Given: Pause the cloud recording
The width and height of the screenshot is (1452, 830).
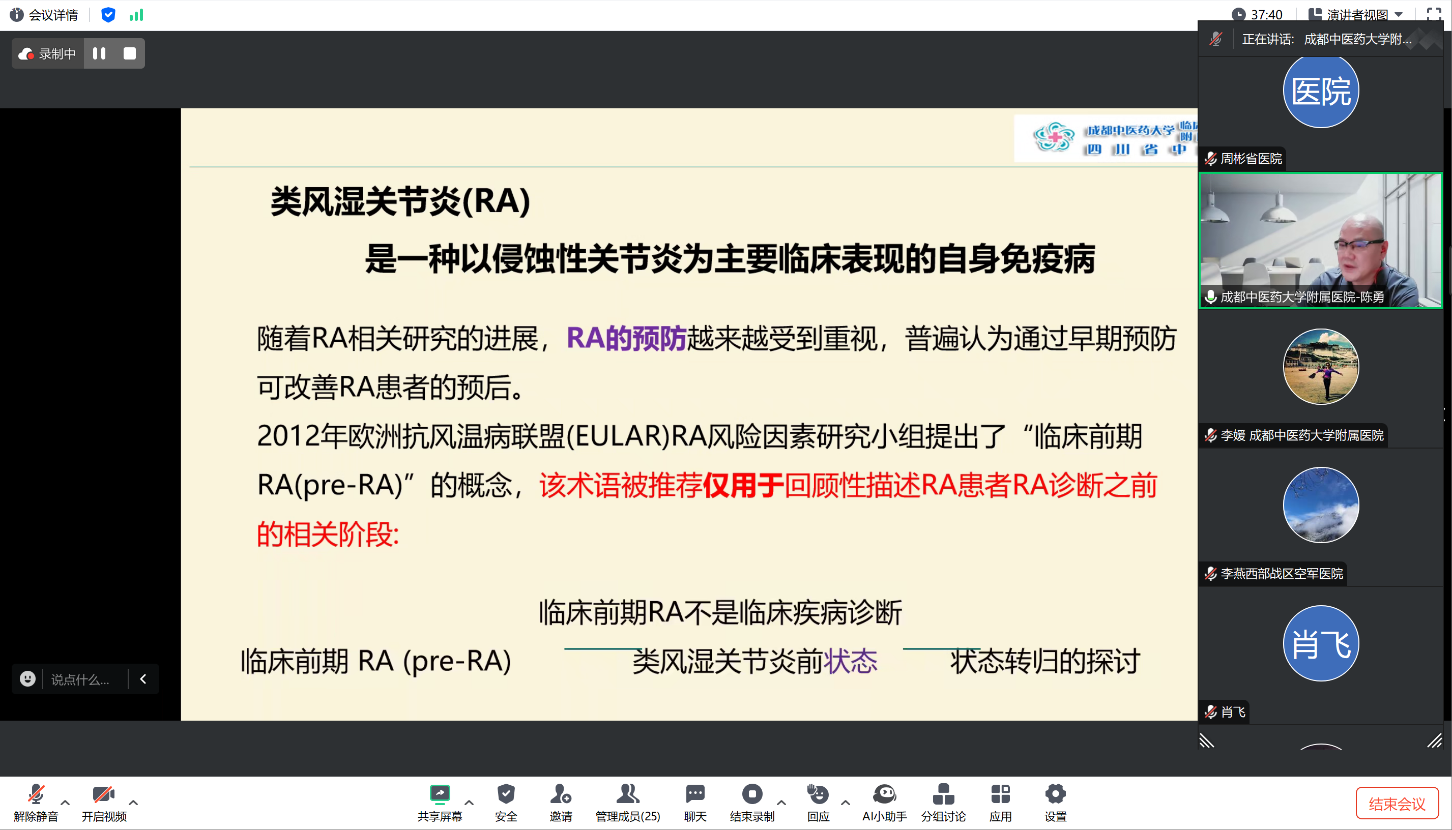Looking at the screenshot, I should [99, 53].
